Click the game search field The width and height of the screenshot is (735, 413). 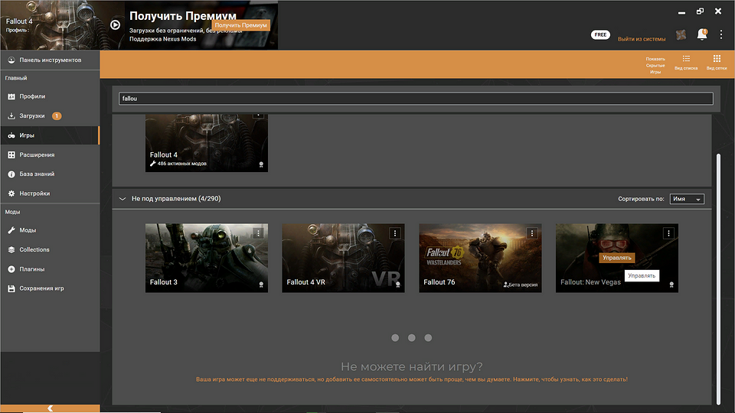pyautogui.click(x=416, y=99)
